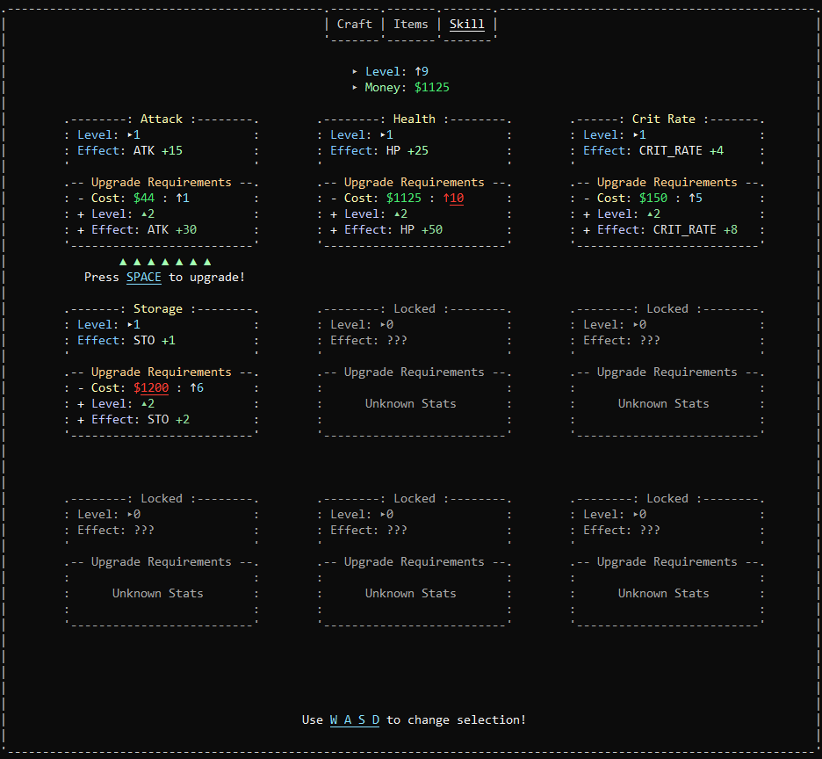The image size is (822, 759).
Task: Click the HP +50 upgrade effect
Action: coord(422,230)
